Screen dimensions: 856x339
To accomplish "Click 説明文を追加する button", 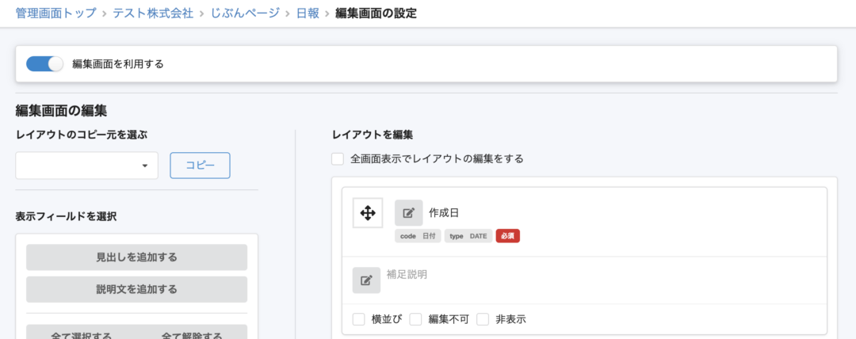I will click(x=136, y=289).
